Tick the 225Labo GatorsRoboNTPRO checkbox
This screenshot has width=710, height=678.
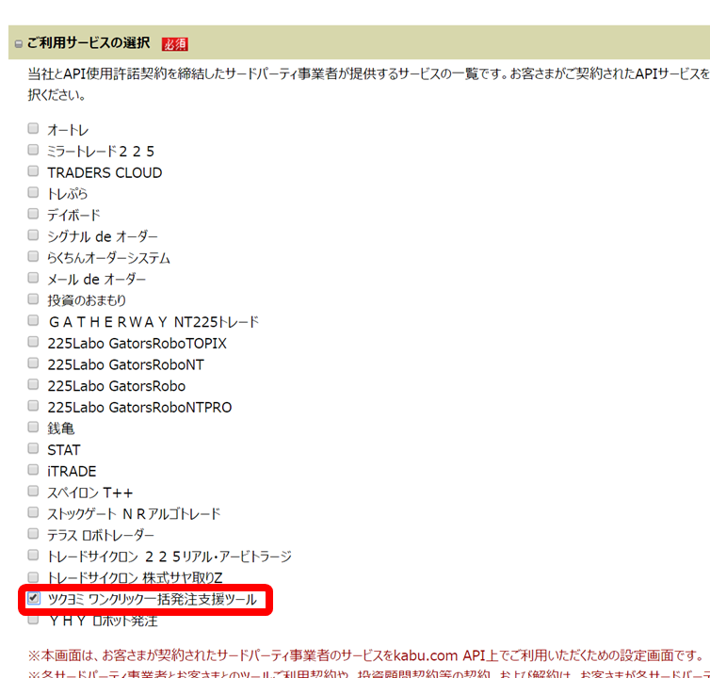[33, 405]
